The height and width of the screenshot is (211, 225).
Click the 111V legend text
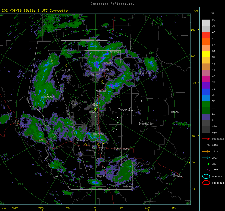[215, 151]
